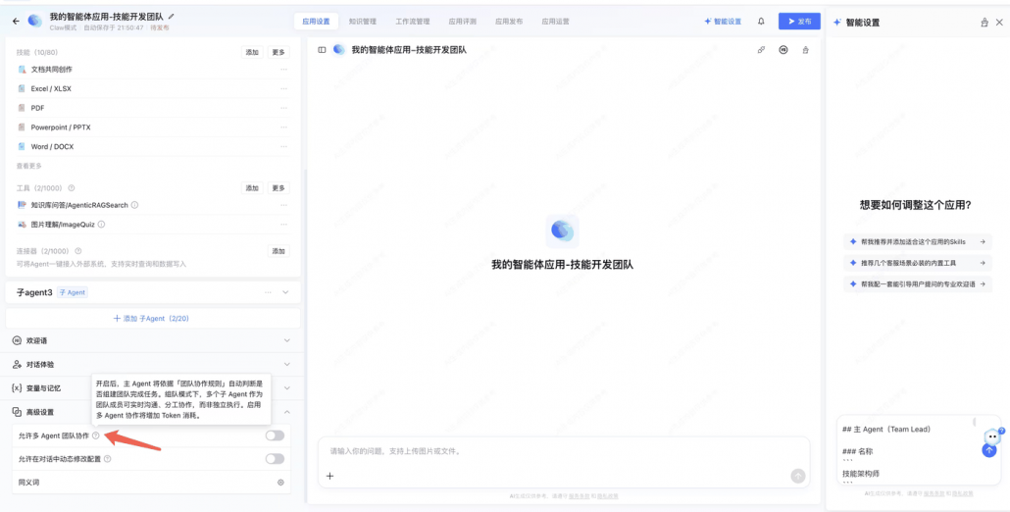
Task: Enable 允许在对话中动态修改配置 switch
Action: (x=275, y=459)
